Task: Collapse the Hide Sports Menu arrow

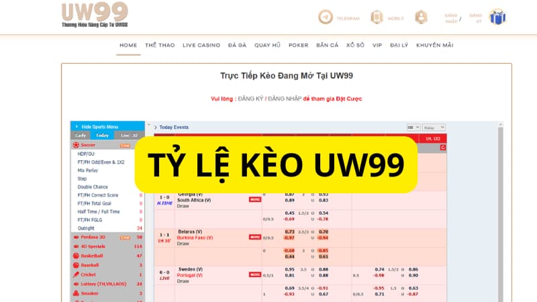Action: [x=77, y=126]
